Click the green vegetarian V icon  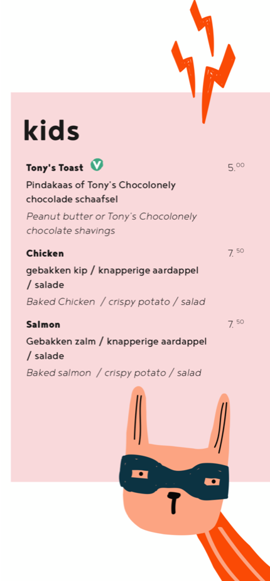[x=97, y=165]
